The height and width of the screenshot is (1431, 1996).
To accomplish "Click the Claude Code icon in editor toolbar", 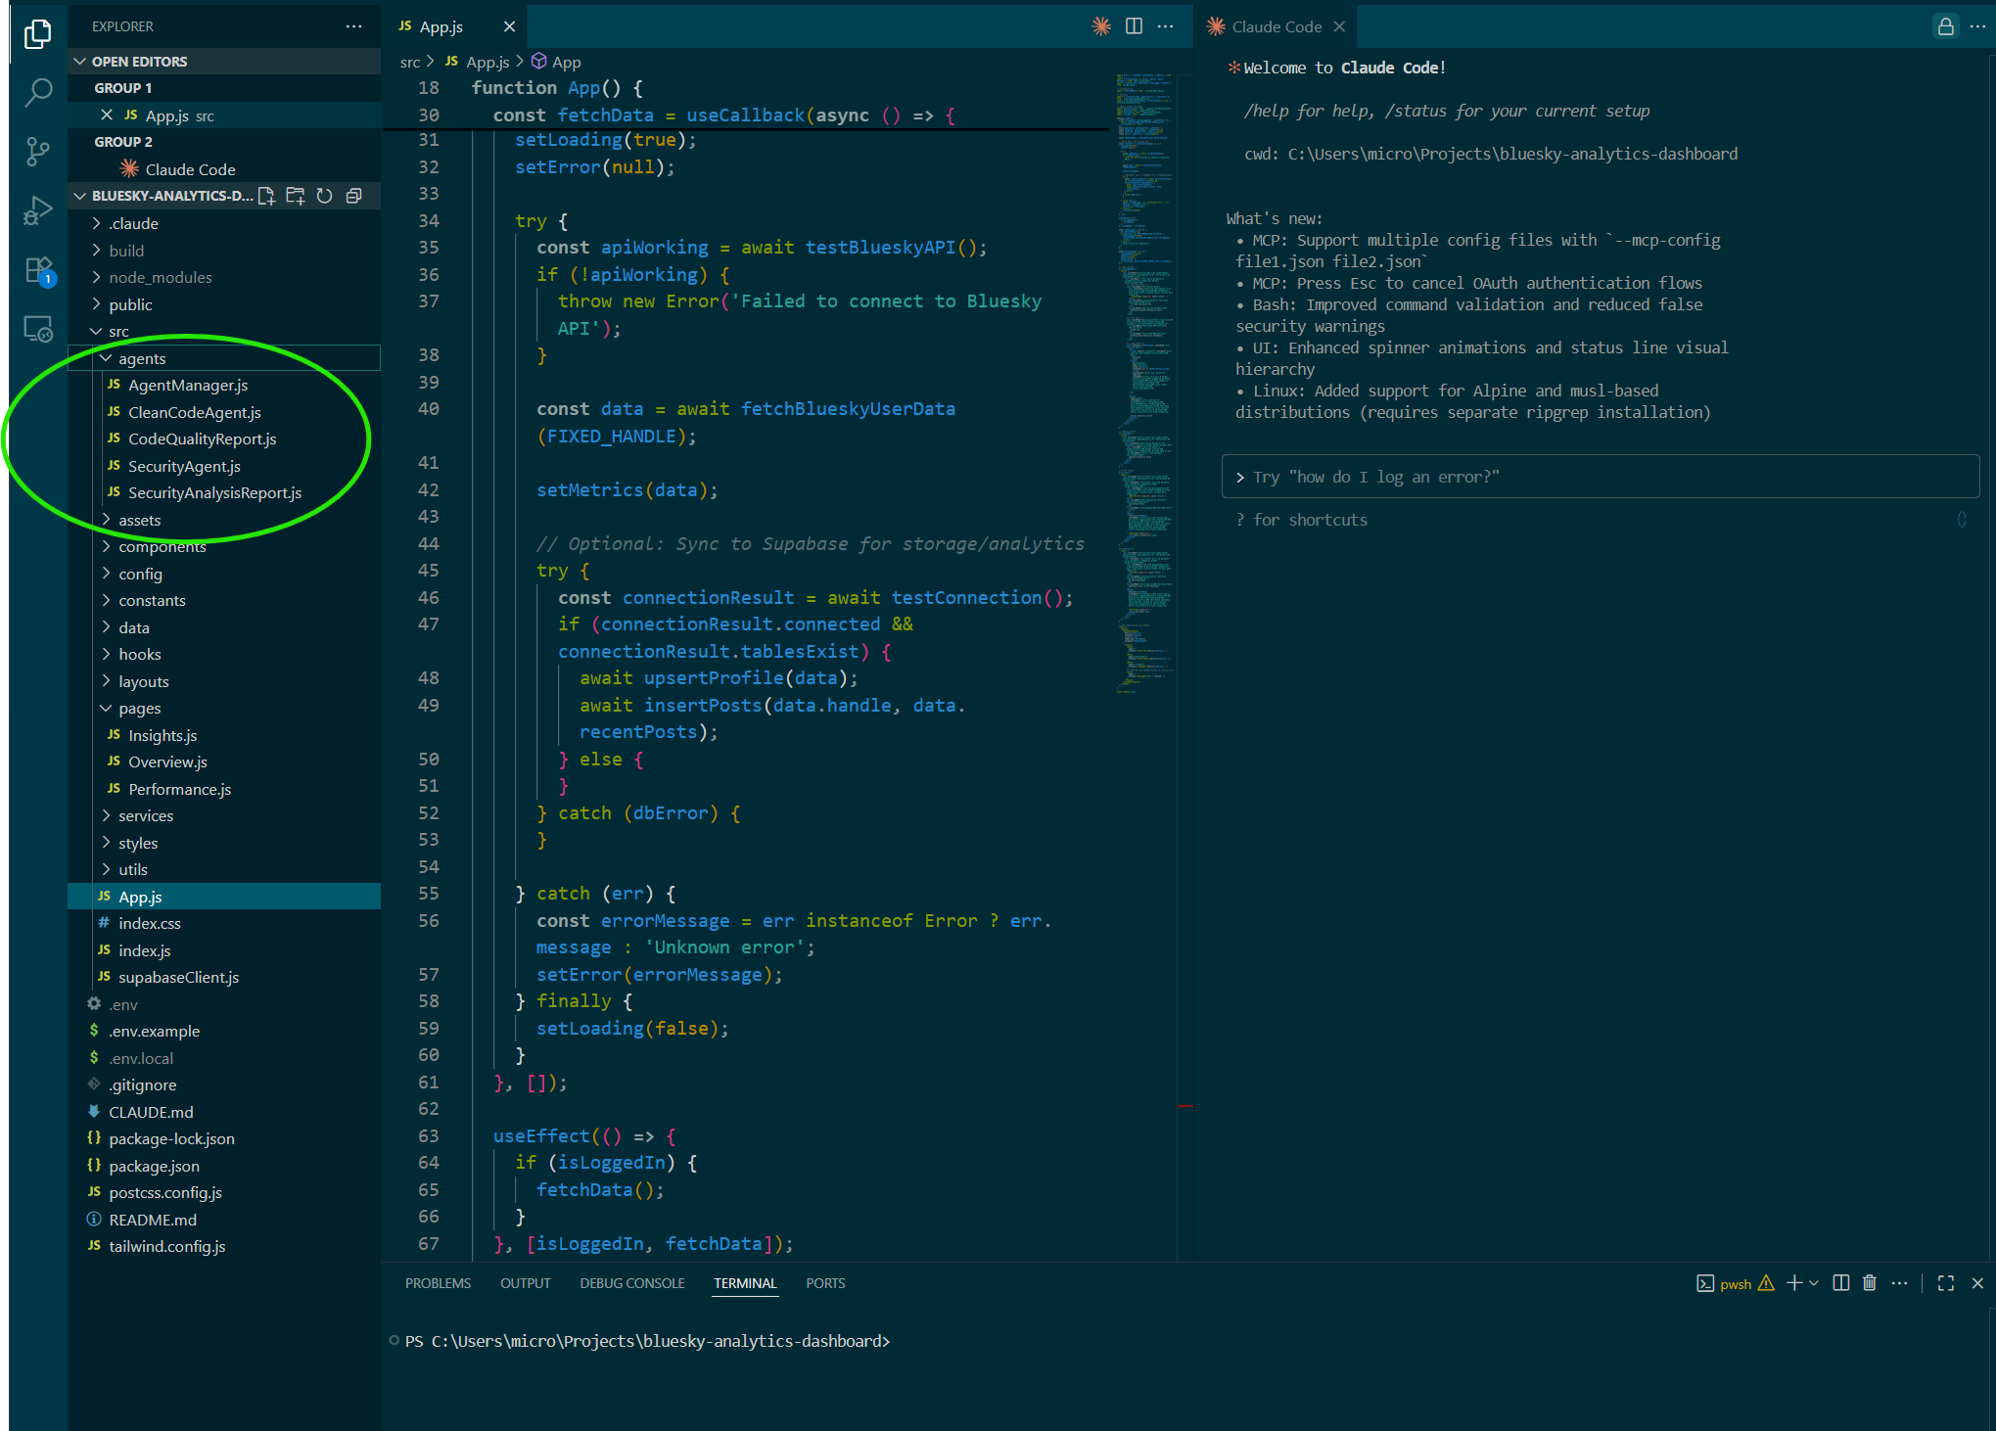I will [x=1101, y=26].
